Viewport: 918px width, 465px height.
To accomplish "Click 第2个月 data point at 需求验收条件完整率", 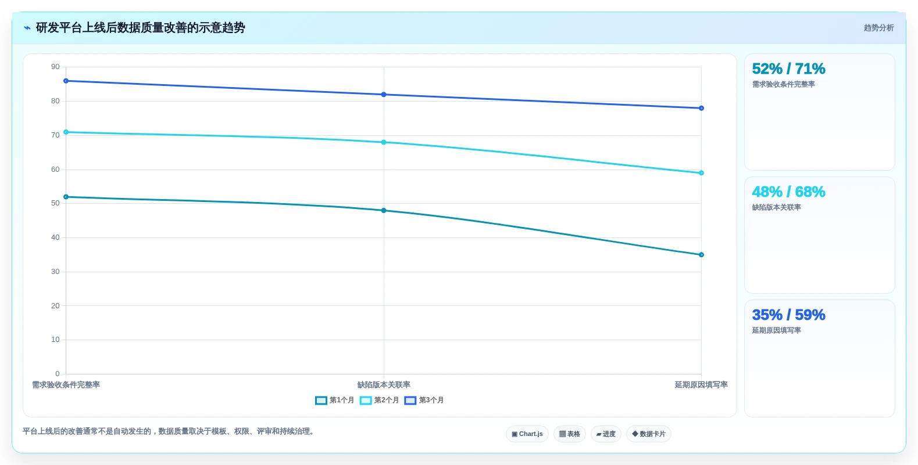I will pos(66,132).
